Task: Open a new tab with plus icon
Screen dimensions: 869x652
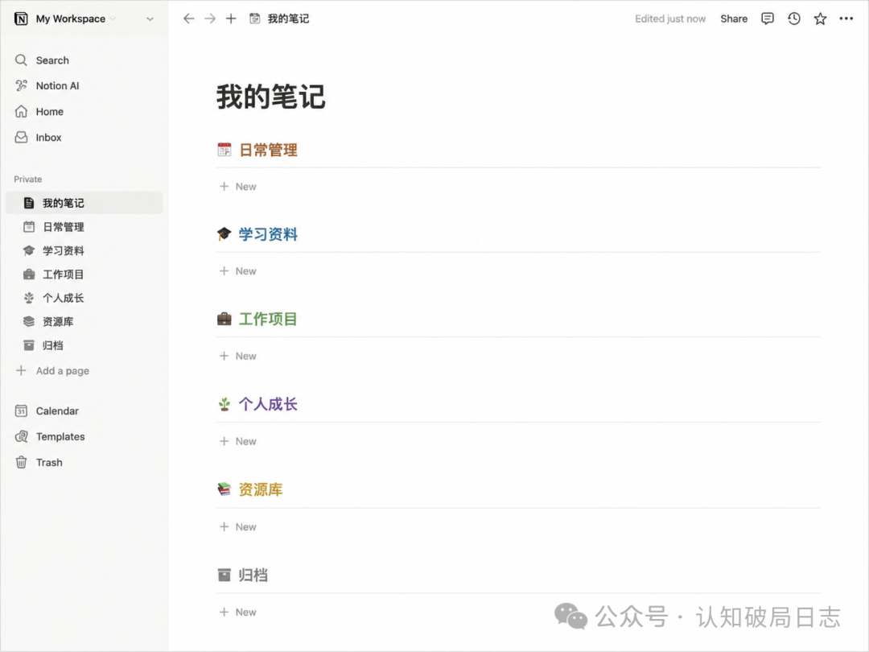Action: pos(231,19)
